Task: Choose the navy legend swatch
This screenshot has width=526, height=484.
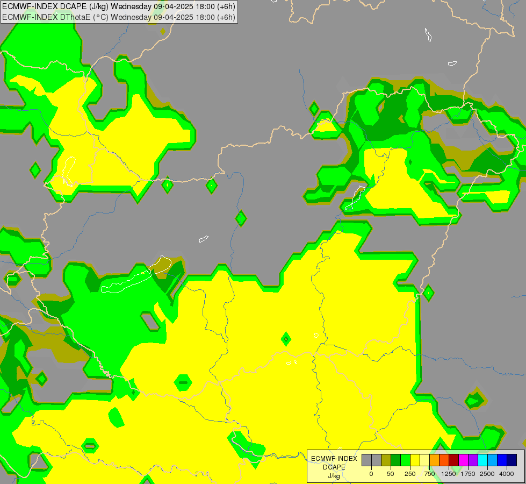Action: click(x=512, y=460)
